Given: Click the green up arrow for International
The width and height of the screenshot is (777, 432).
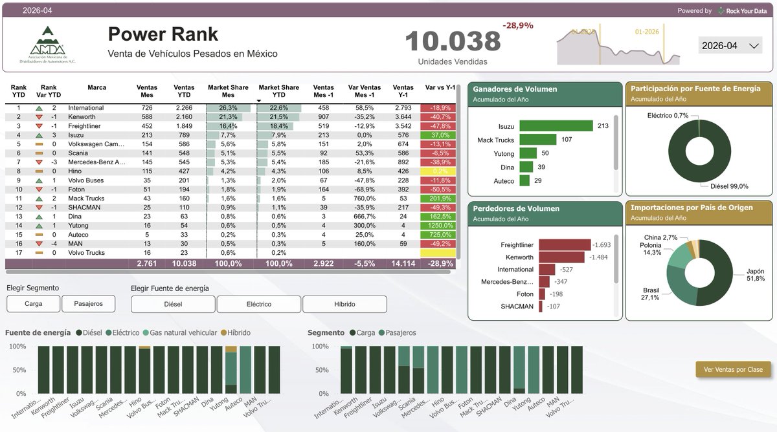Looking at the screenshot, I should (x=39, y=108).
